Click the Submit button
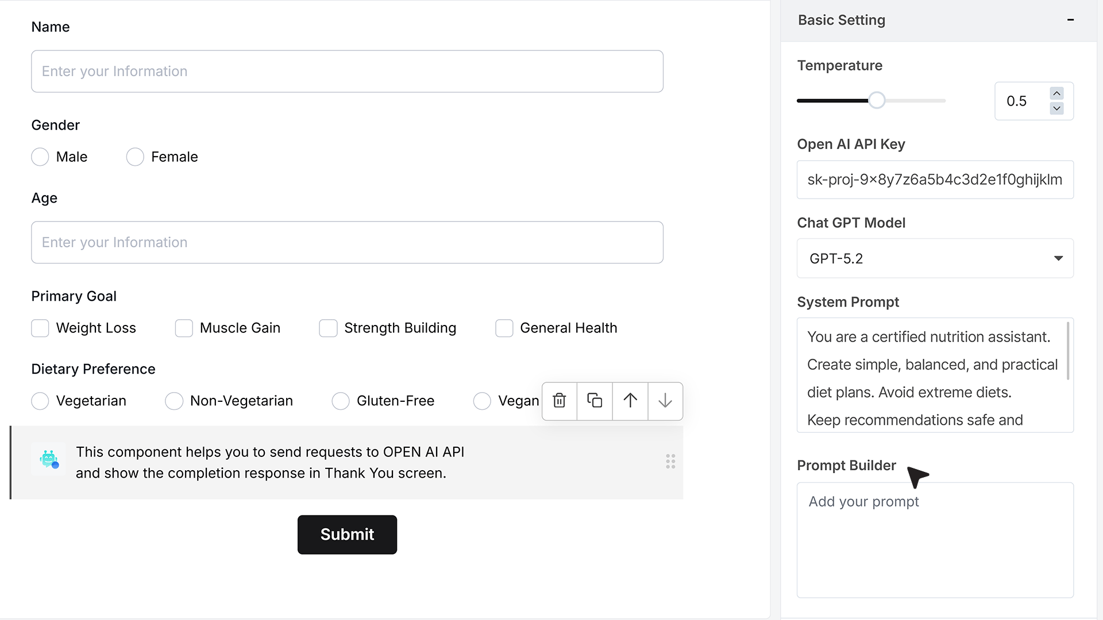The width and height of the screenshot is (1103, 620). point(347,534)
